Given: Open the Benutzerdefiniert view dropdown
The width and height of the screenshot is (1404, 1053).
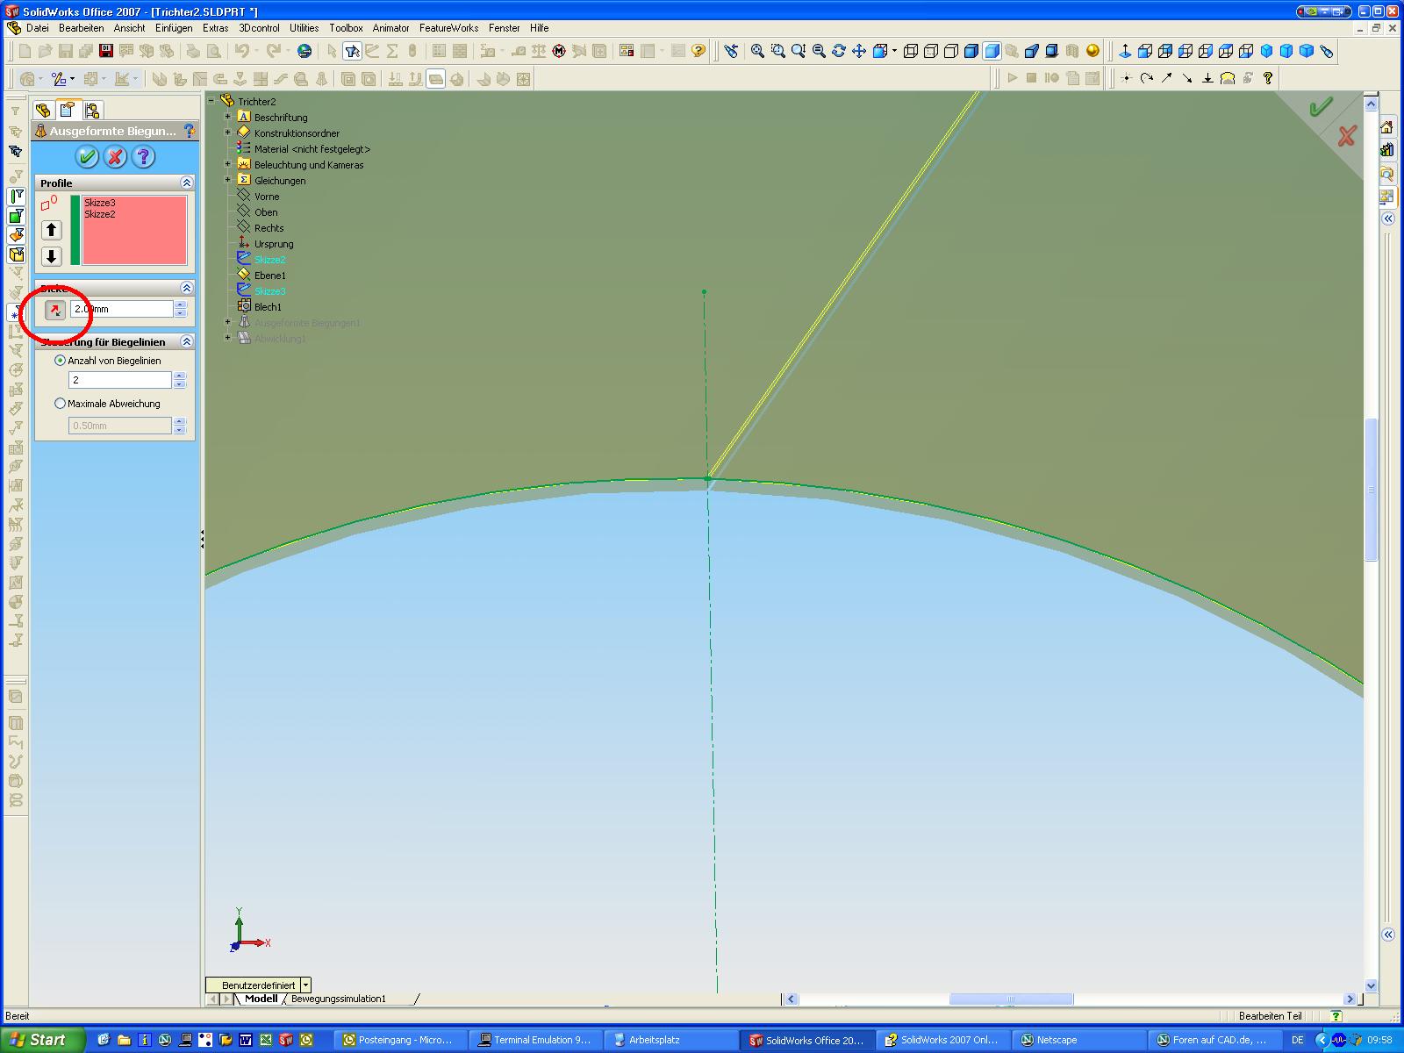Looking at the screenshot, I should [305, 985].
